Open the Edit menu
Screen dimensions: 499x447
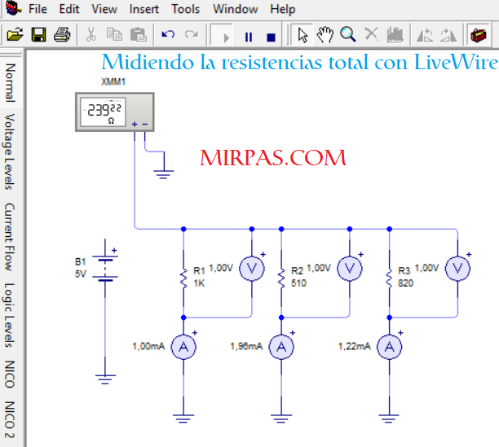tap(68, 9)
